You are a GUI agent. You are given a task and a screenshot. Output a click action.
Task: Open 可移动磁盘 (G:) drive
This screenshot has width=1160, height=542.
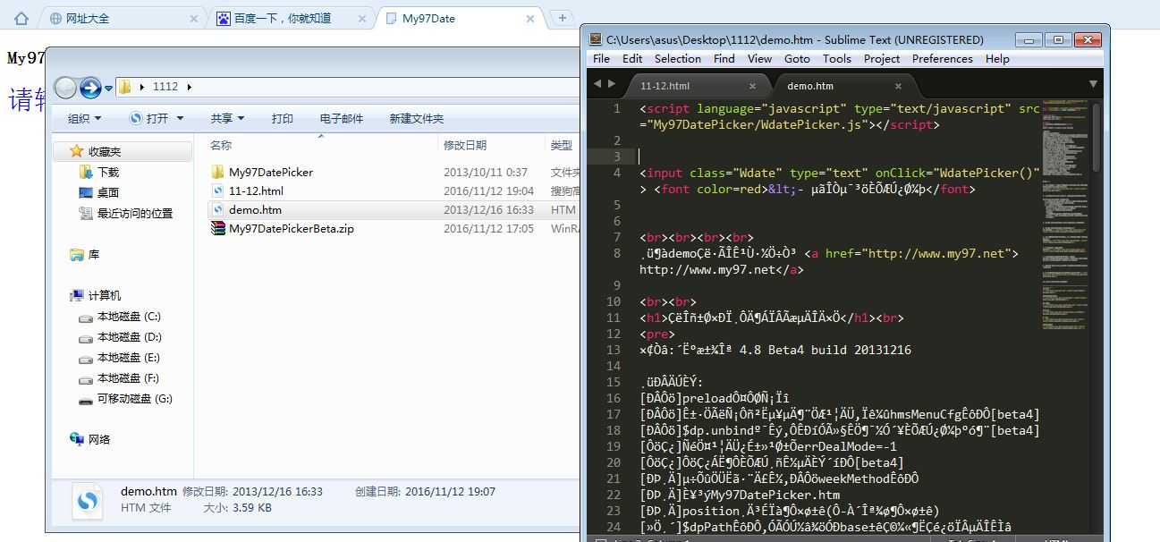click(125, 399)
